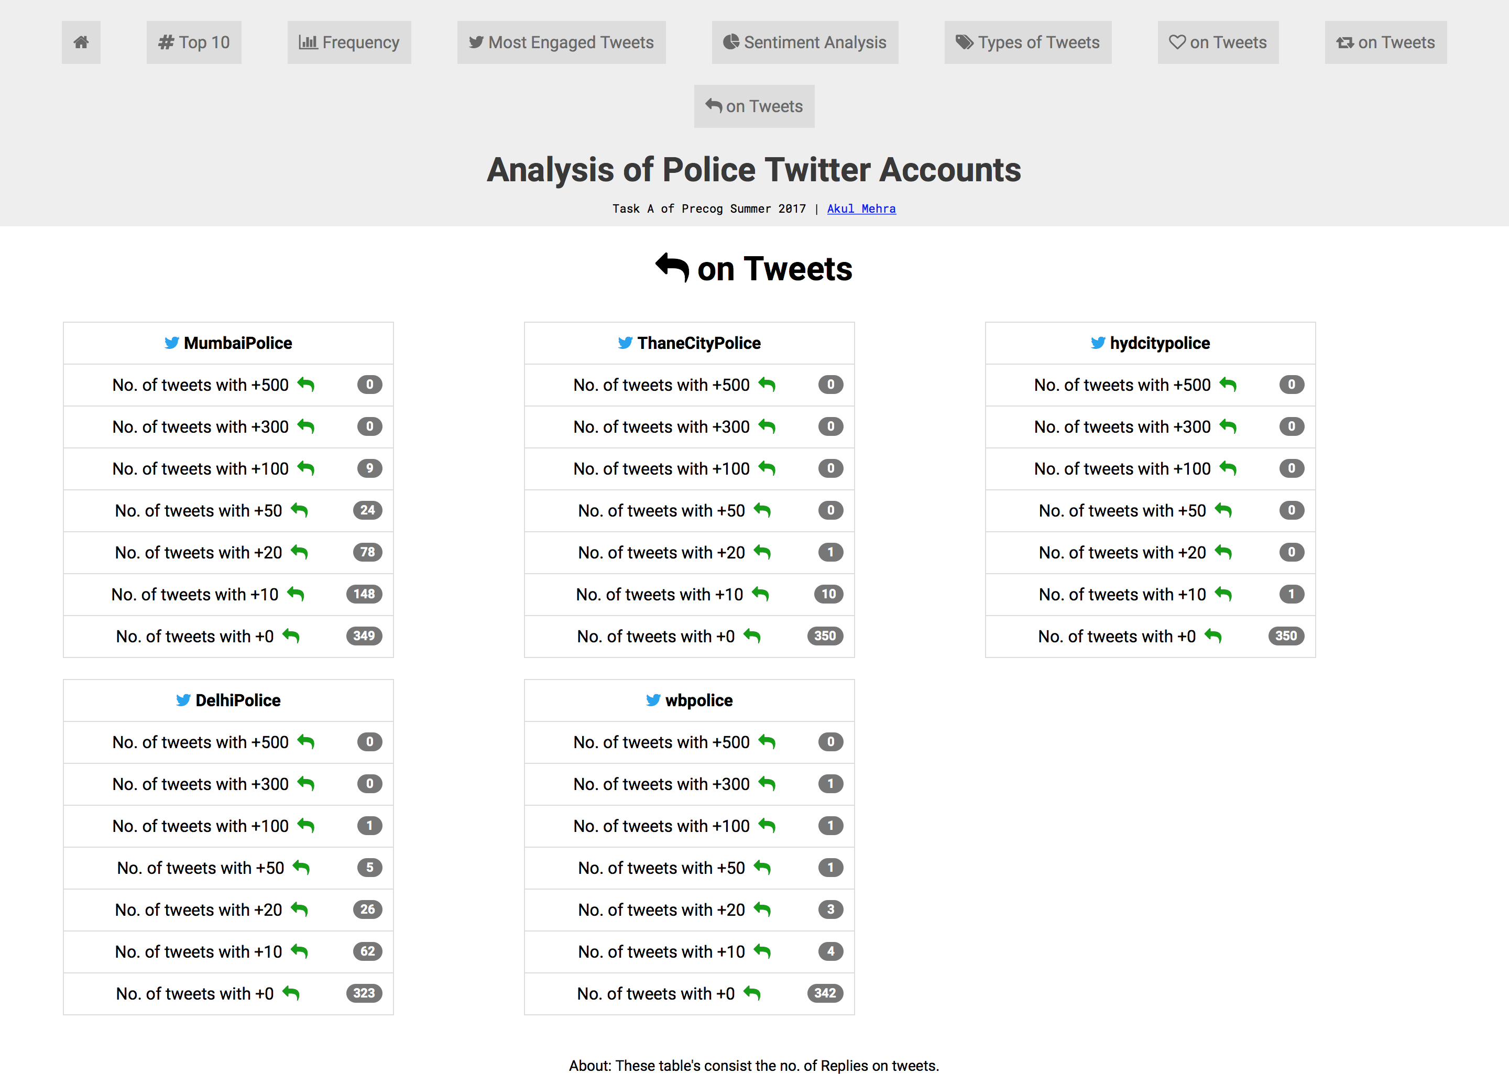Viewport: 1509px width, 1074px height.
Task: Click Twitter bird icon beside hydcitypolice
Action: point(1098,343)
